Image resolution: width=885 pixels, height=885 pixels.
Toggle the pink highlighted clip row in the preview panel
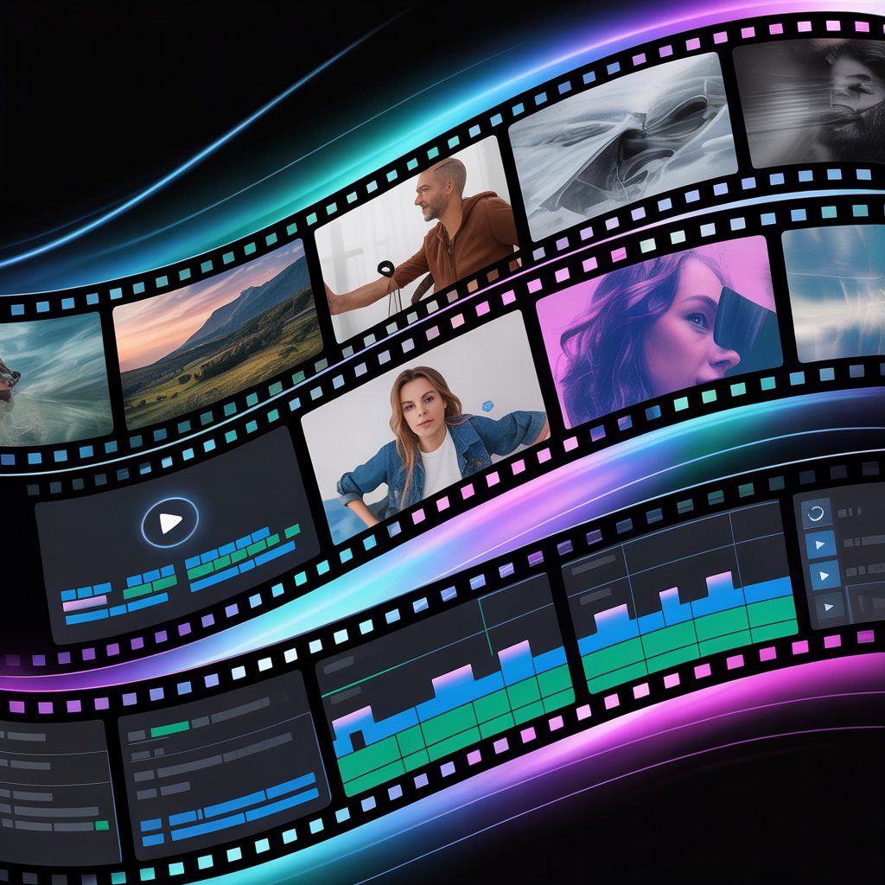[x=85, y=602]
